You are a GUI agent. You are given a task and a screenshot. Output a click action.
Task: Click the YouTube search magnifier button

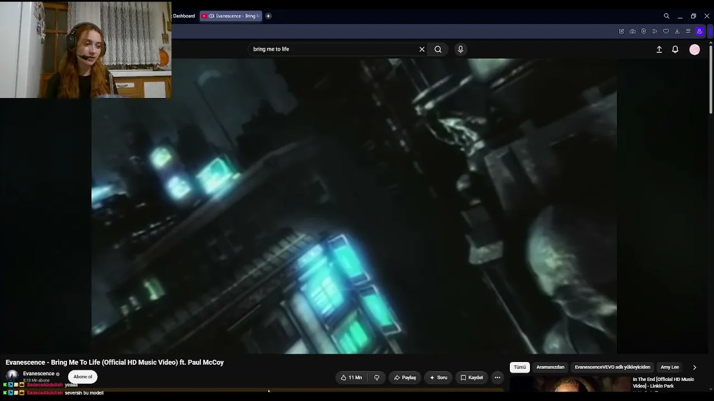(x=438, y=49)
